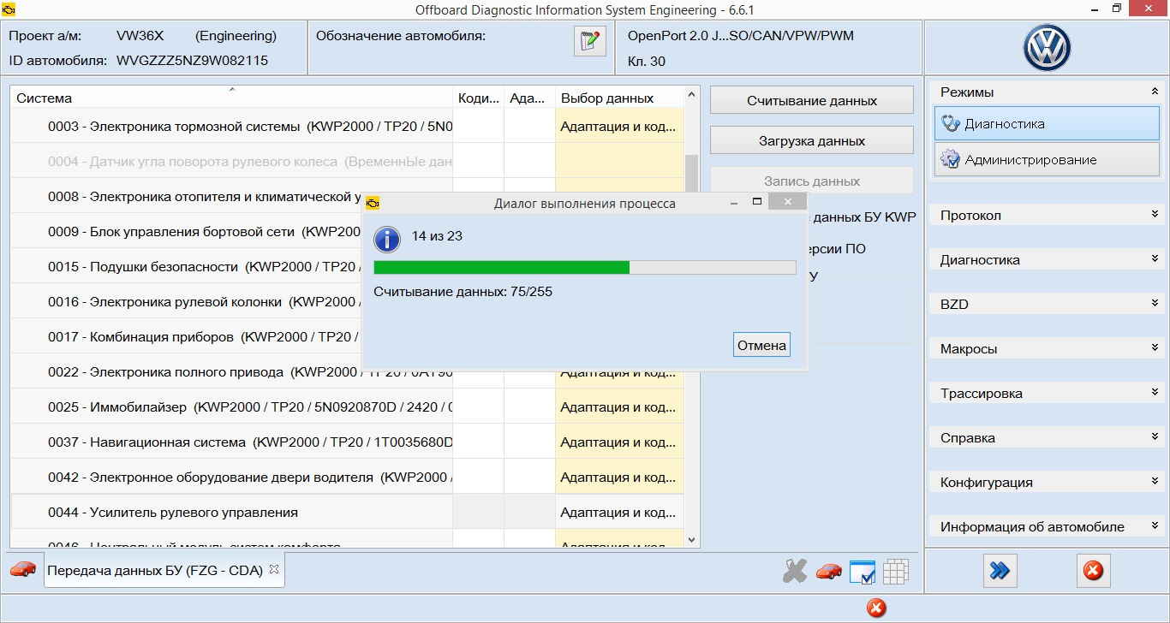Screen dimensions: 1170x623
Task: Select Диагностика mode with the stethoscope icon
Action: 1047,123
